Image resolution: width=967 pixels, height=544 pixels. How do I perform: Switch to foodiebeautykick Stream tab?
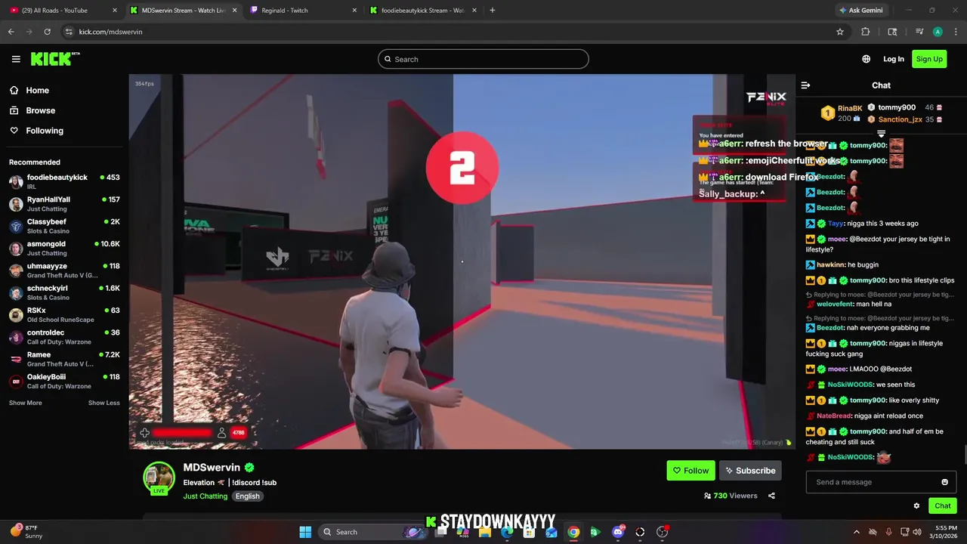422,11
